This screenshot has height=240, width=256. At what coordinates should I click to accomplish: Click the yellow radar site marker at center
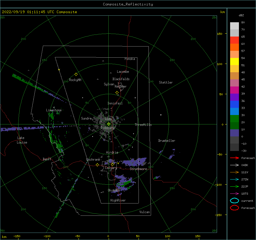(x=109, y=124)
